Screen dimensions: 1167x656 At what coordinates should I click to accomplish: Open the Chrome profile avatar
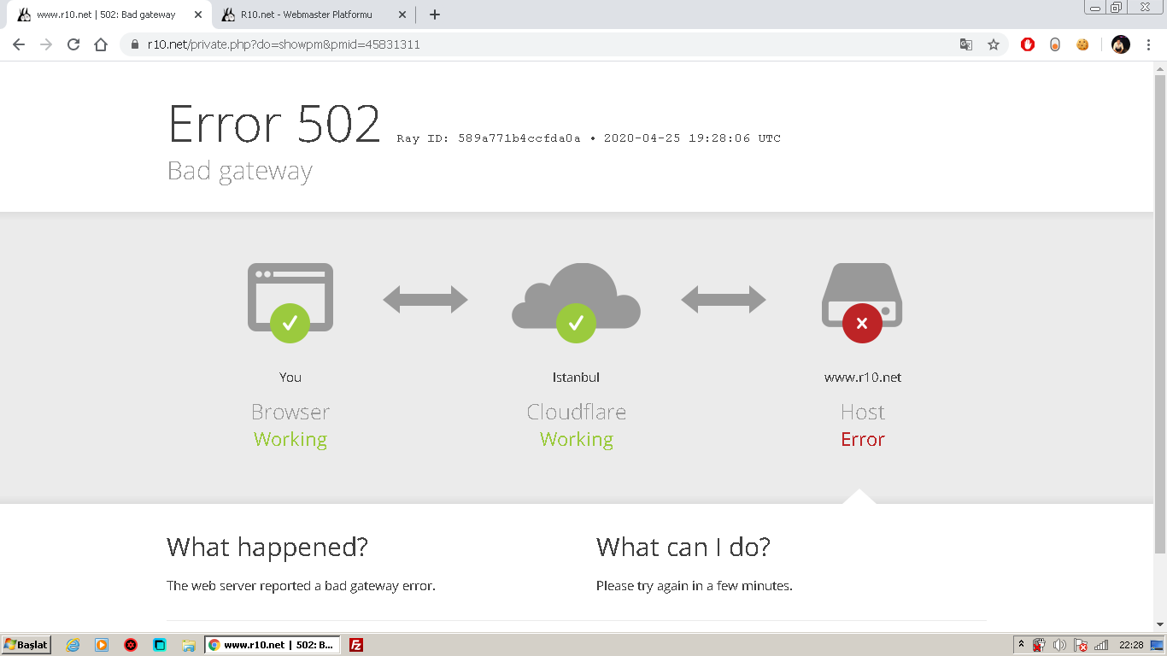pos(1121,44)
